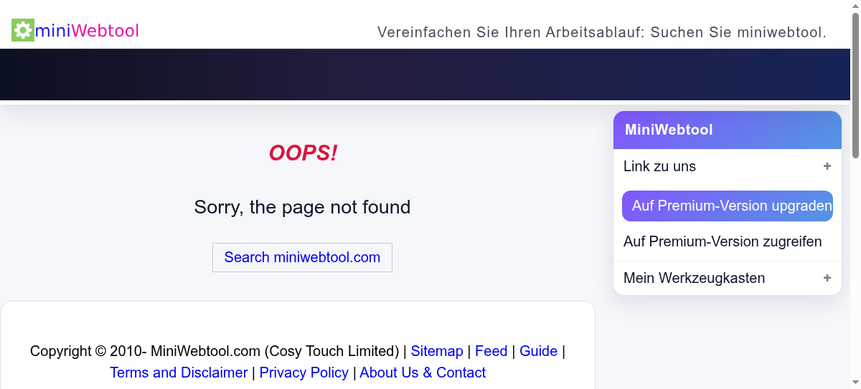The height and width of the screenshot is (389, 861).
Task: Expand Link zu uns plus icon
Action: [x=827, y=166]
